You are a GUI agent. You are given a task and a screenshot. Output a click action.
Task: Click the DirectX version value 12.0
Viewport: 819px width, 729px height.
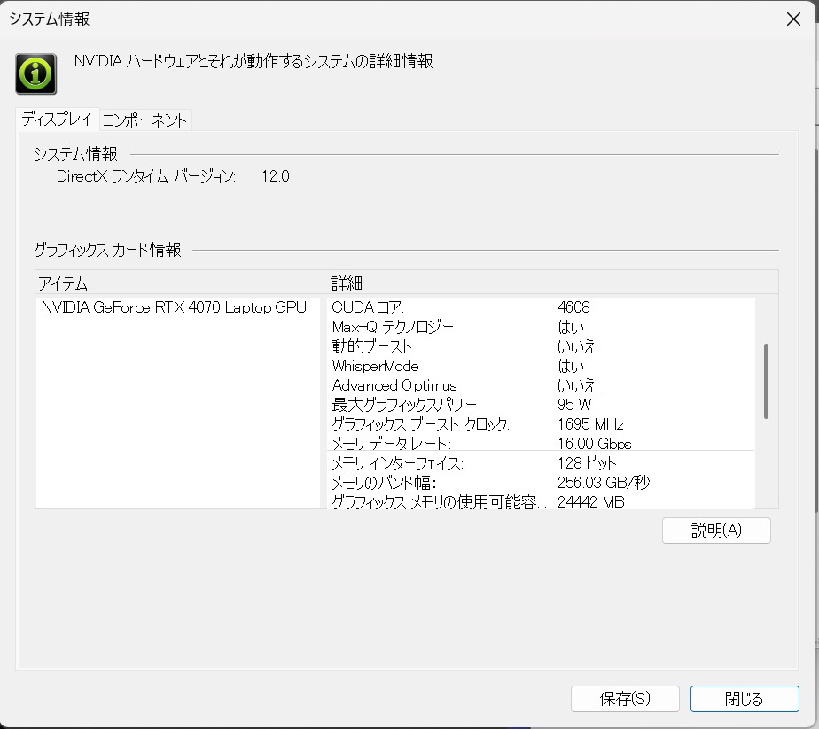tap(276, 176)
